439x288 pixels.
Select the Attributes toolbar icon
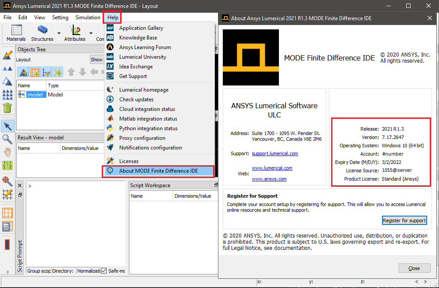pos(75,31)
